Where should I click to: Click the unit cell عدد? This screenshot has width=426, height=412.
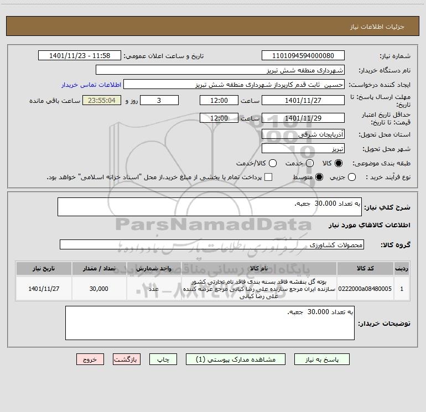[154, 289]
